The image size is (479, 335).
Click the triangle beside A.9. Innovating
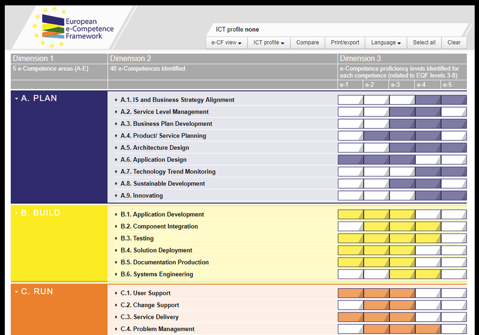116,196
